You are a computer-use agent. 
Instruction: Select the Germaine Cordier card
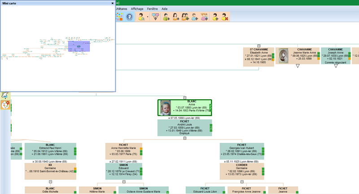[x=242, y=171]
